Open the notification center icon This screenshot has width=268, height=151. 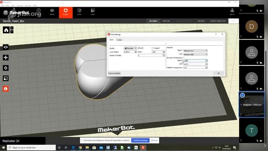[x=234, y=147]
